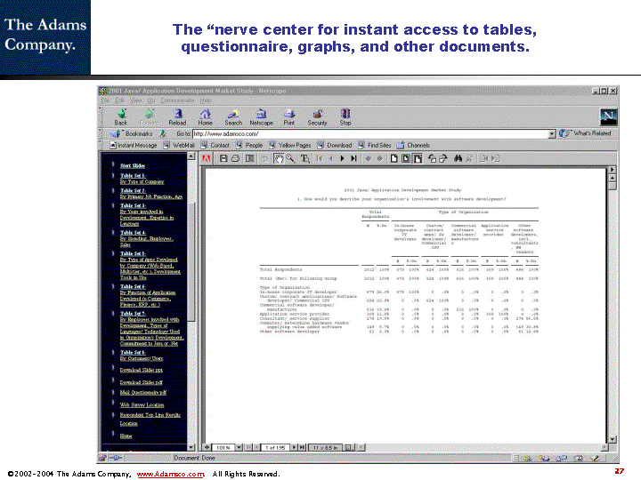Click the Search toolbar icon
The image size is (641, 480).
coord(232,116)
